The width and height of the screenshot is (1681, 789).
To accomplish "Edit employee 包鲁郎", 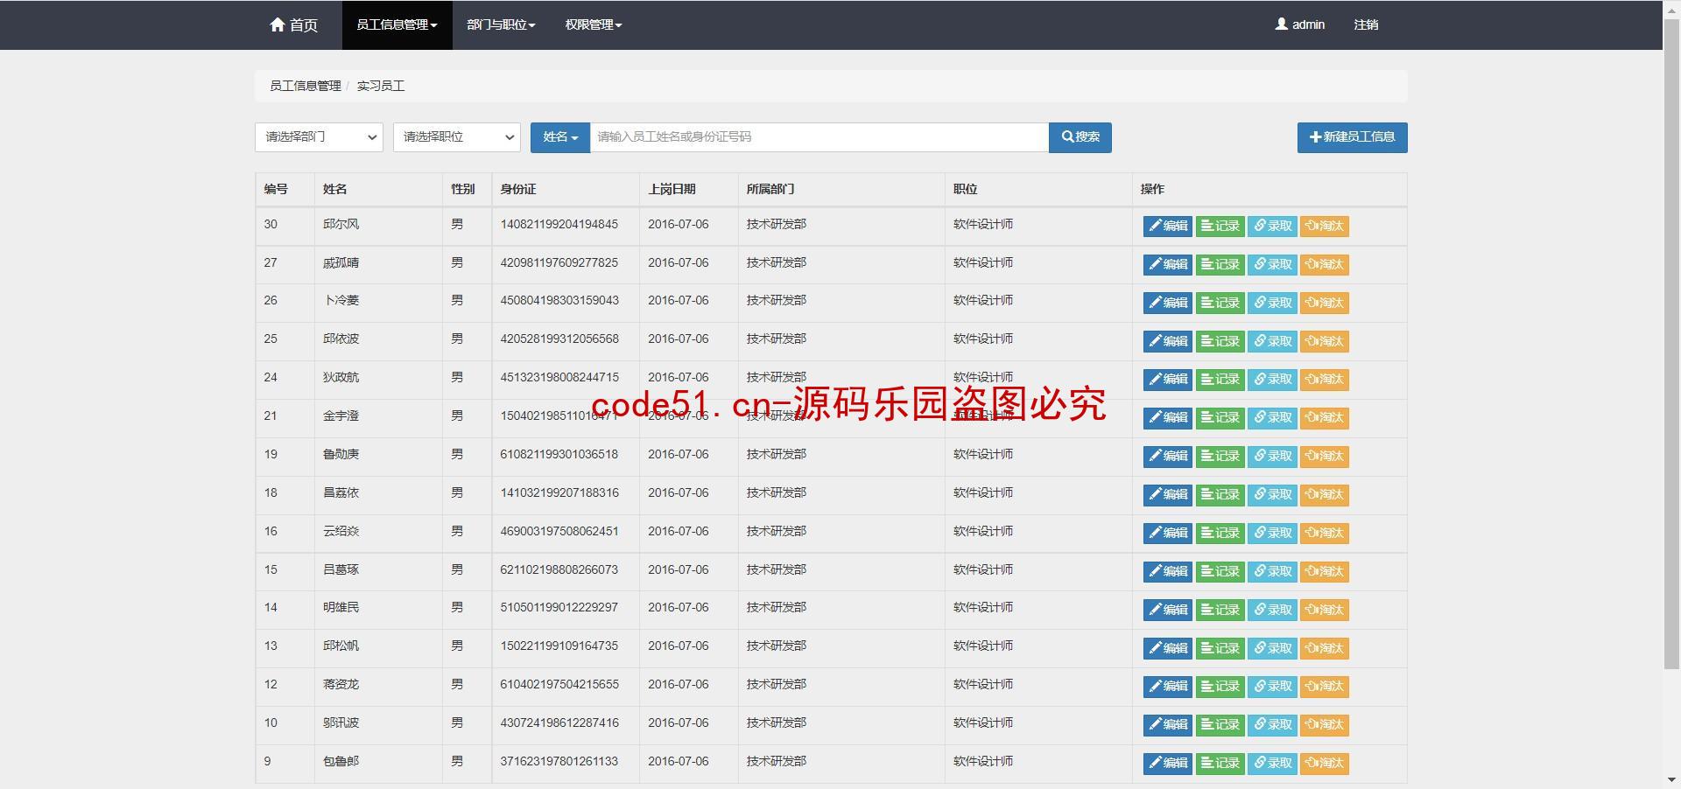I will click(1167, 764).
